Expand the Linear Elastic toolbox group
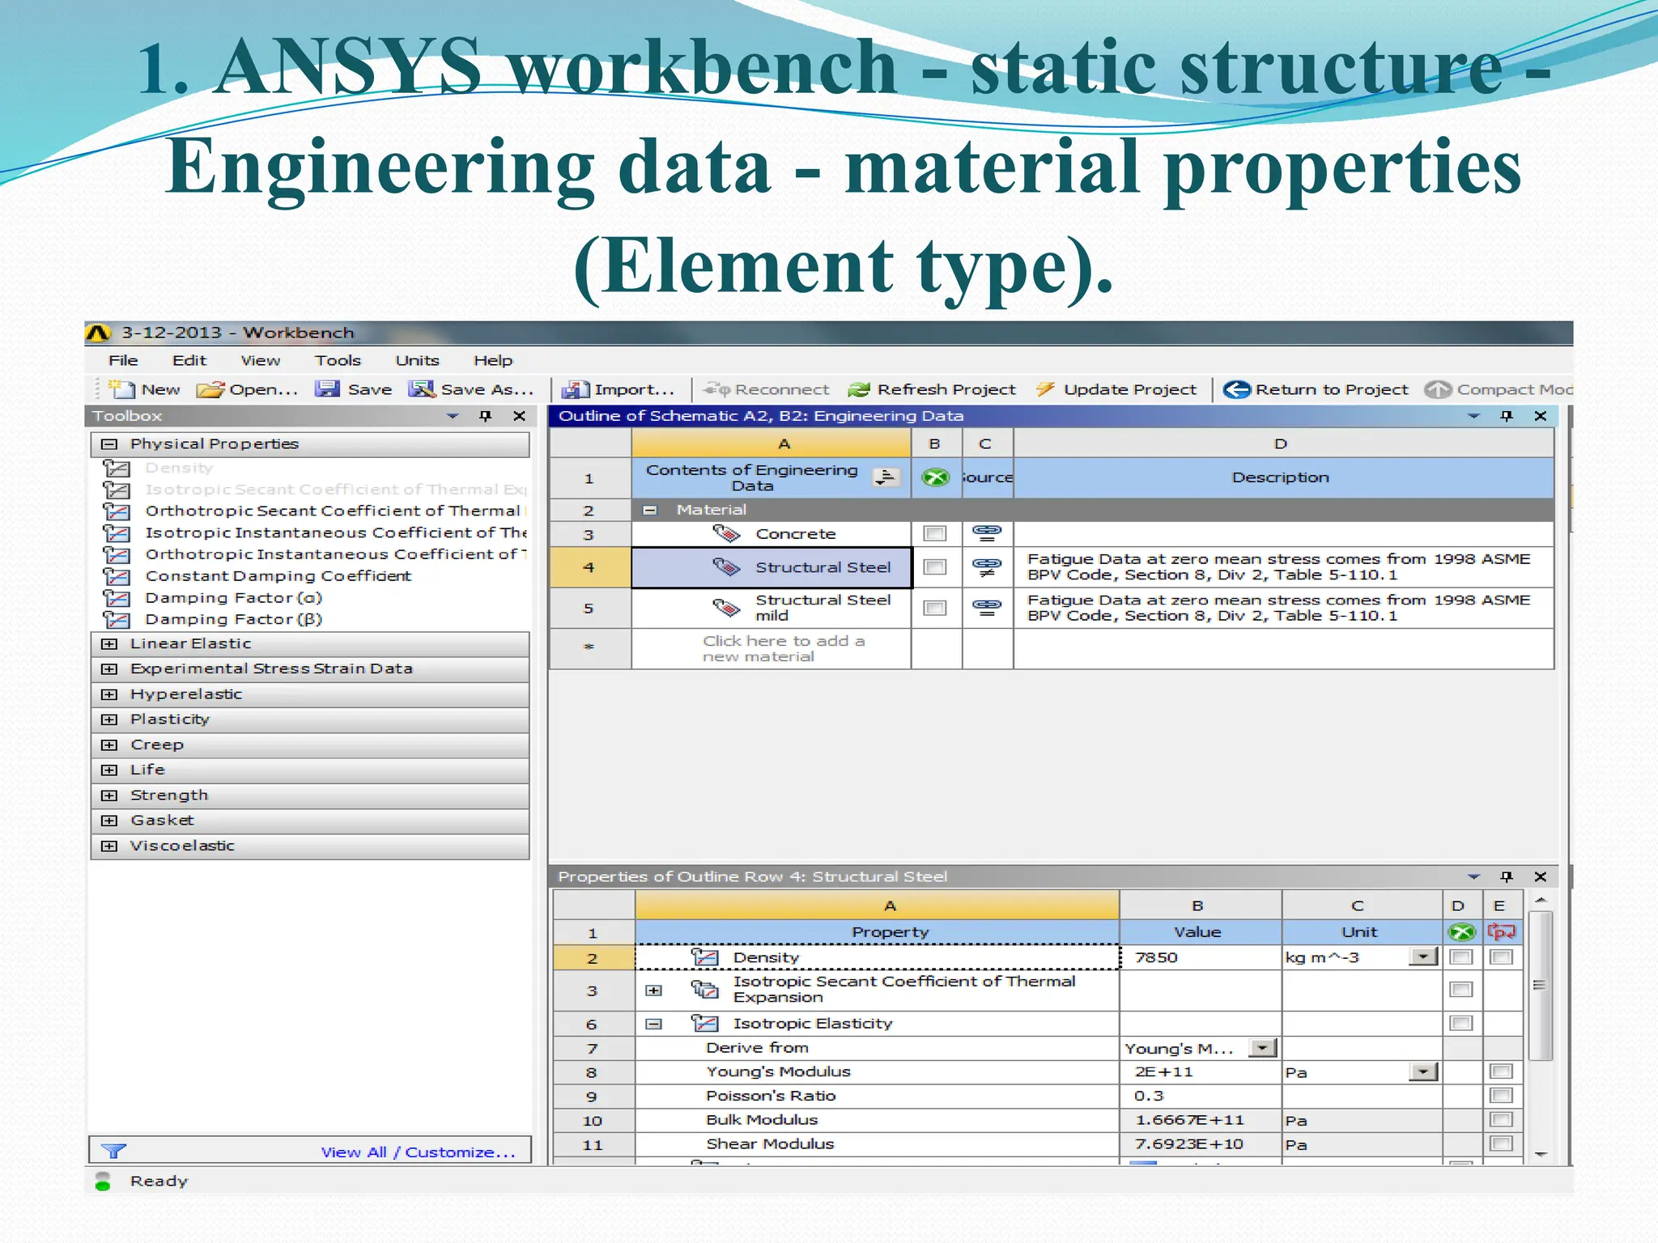This screenshot has height=1243, width=1658. pyautogui.click(x=109, y=644)
